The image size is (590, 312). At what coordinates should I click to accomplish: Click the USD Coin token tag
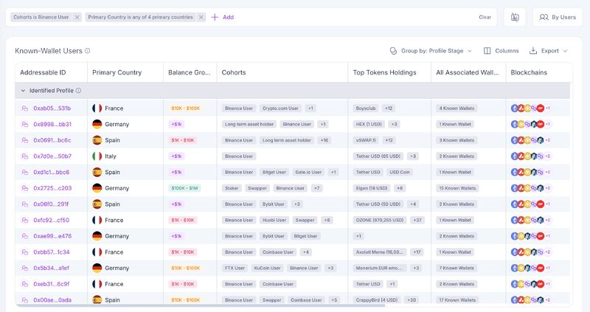(x=400, y=173)
